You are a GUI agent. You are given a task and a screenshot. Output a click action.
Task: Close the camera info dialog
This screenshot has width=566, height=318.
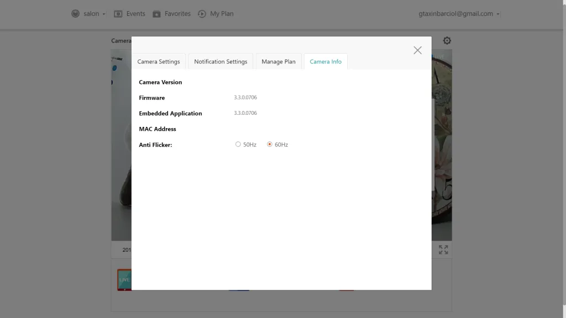(417, 50)
